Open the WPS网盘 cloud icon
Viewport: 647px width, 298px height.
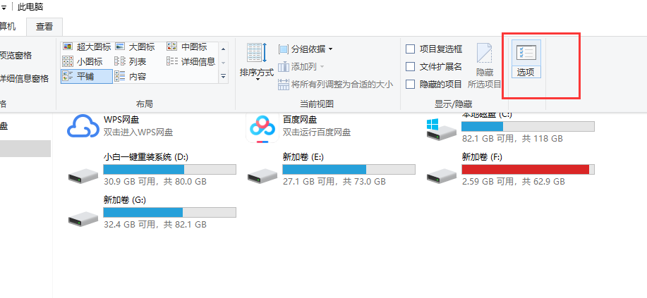pos(83,126)
